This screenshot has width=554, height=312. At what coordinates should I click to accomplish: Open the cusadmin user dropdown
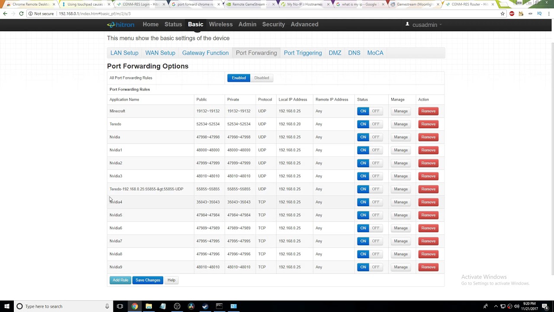[424, 25]
